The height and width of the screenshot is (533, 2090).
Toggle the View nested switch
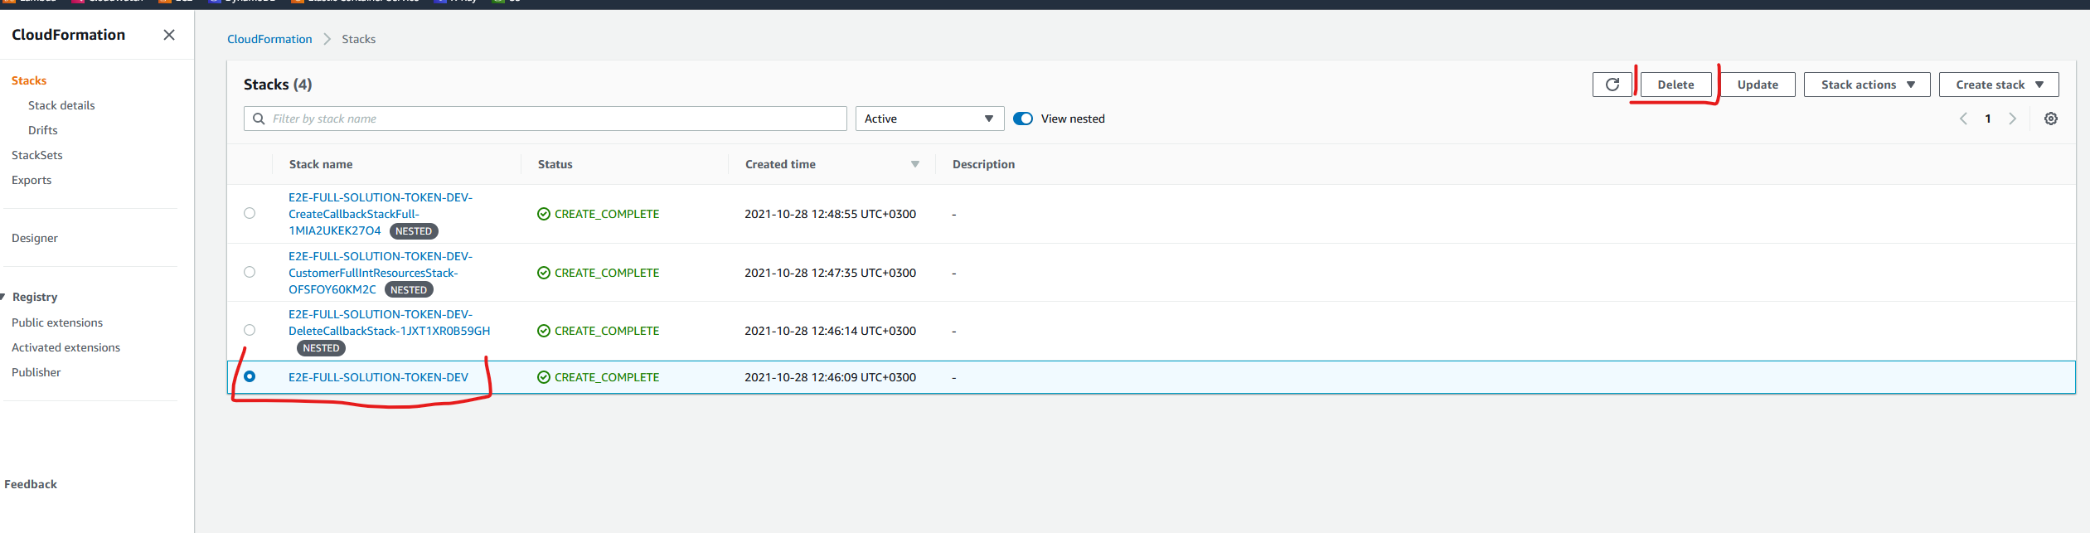[1023, 119]
